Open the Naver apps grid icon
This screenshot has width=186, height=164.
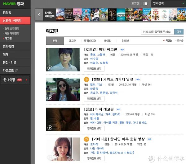click(x=145, y=3)
